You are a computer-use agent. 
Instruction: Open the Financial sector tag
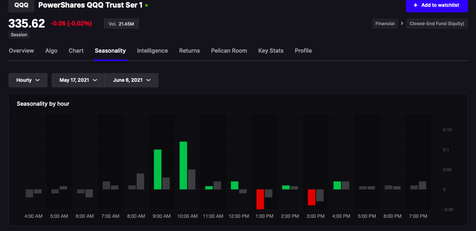pyautogui.click(x=385, y=24)
